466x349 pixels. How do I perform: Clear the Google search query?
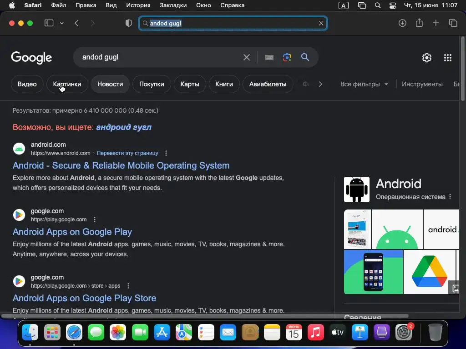pos(246,57)
